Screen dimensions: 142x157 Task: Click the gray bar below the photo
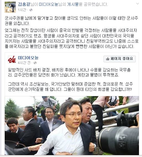(71, 156)
